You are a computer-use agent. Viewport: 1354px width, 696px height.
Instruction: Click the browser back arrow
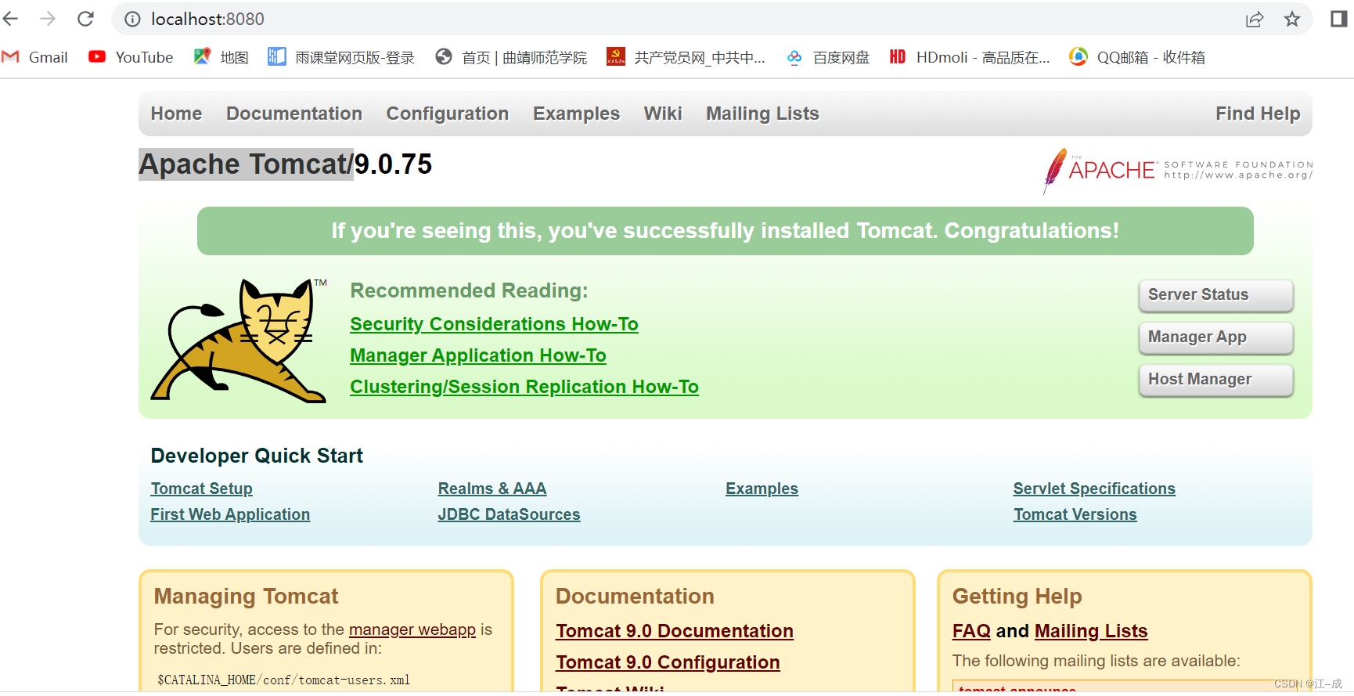point(10,19)
